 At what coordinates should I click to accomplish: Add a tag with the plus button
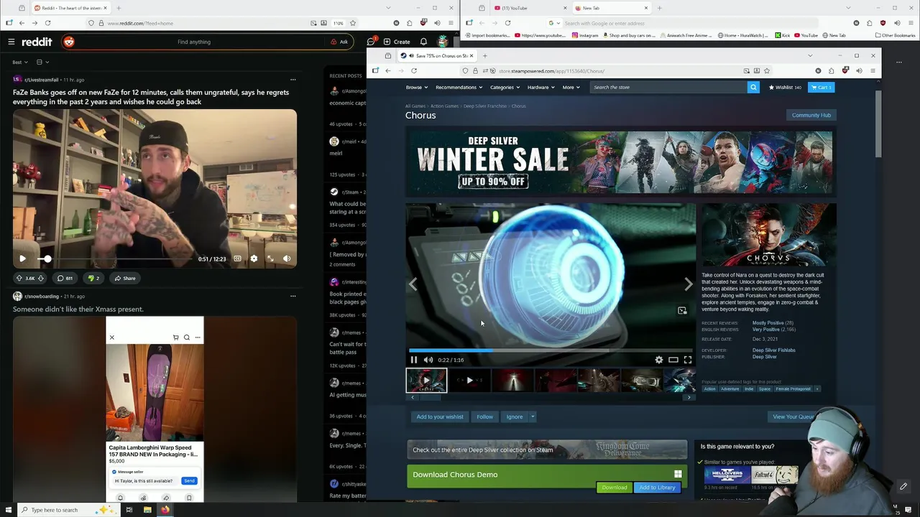tap(817, 389)
